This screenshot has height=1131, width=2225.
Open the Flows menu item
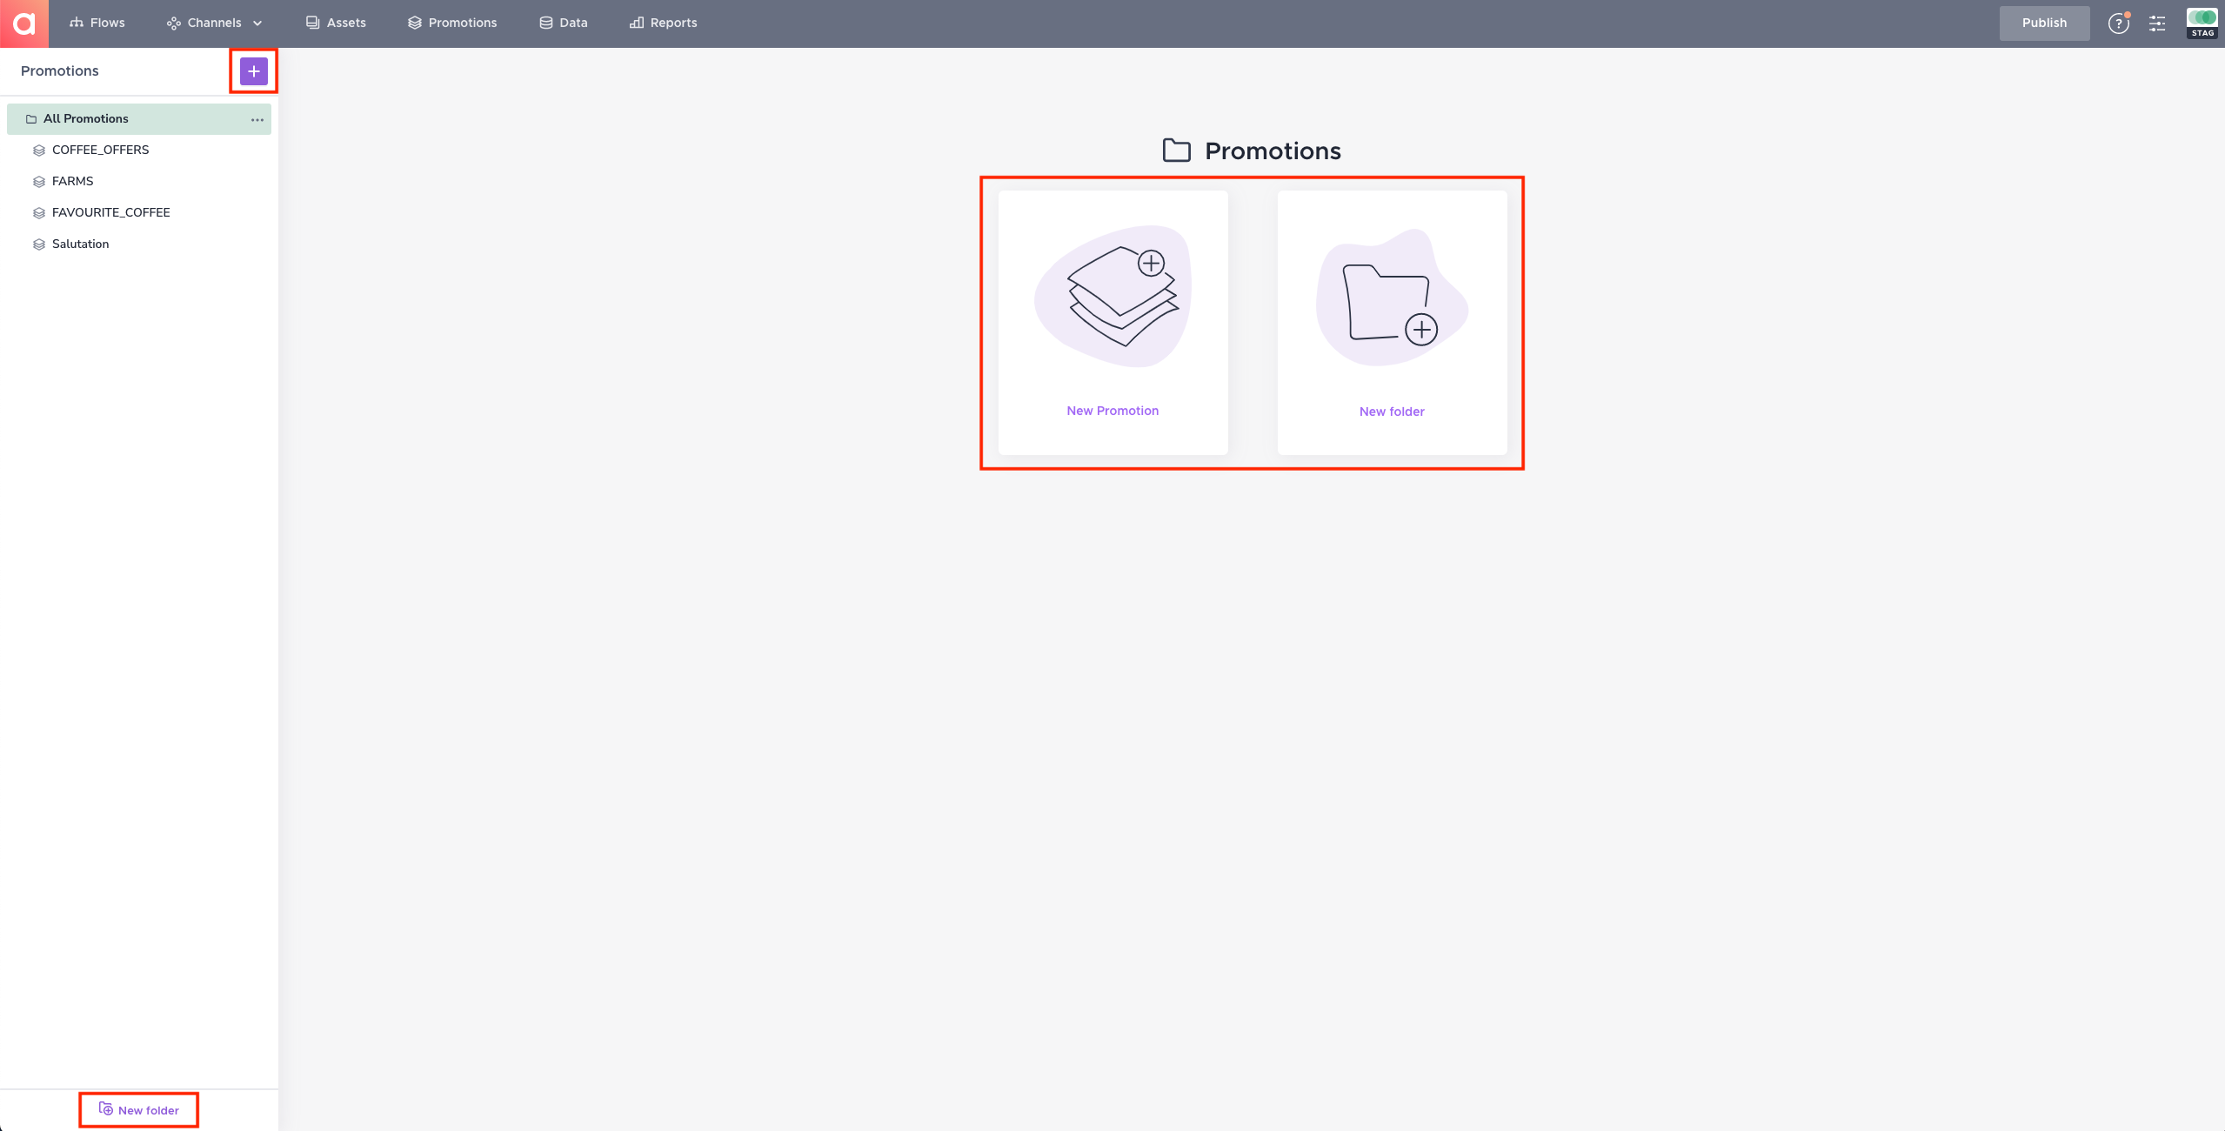(x=97, y=23)
